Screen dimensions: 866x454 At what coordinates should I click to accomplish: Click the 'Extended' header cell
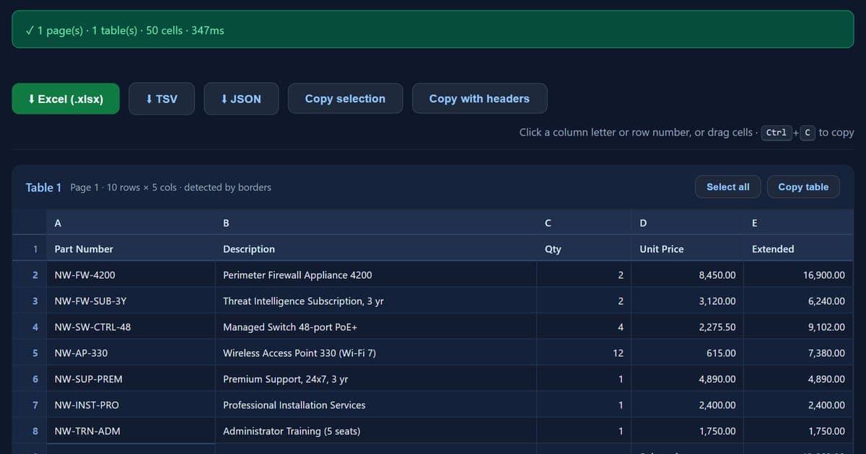[x=799, y=249]
